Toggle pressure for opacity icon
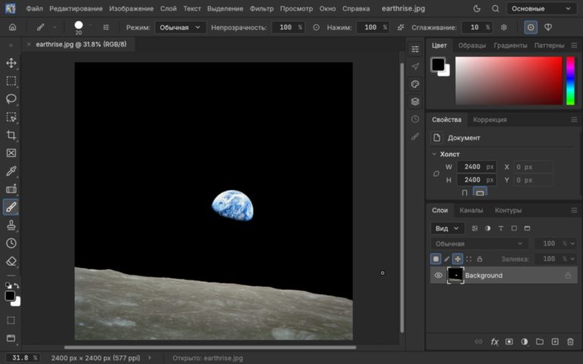This screenshot has height=364, width=583. pos(316,27)
